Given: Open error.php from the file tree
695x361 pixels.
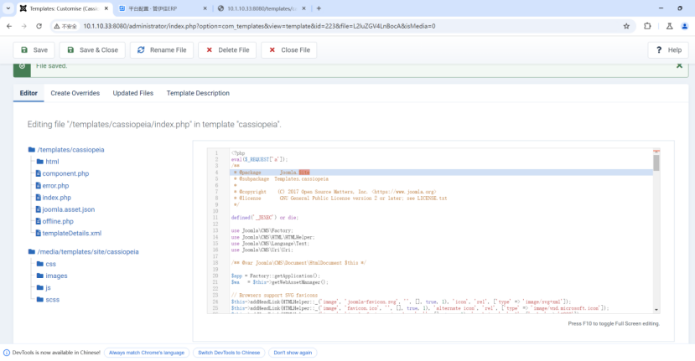Looking at the screenshot, I should click(x=55, y=185).
